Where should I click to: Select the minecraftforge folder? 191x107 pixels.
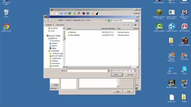coord(74,35)
